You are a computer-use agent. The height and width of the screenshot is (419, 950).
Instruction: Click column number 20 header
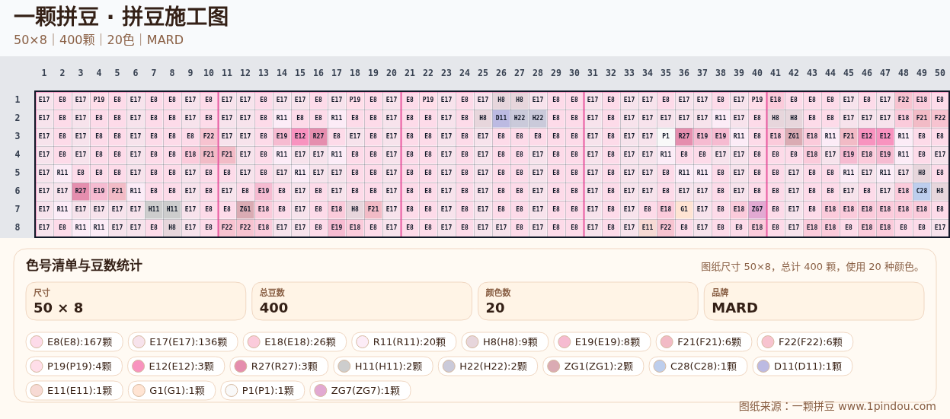pos(392,73)
